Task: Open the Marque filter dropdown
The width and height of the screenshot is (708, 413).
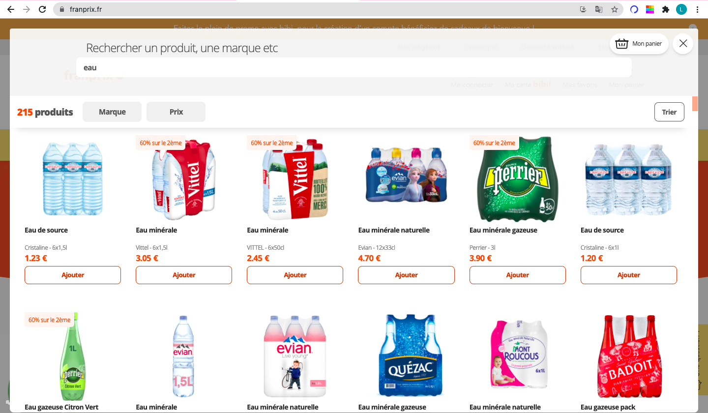Action: click(x=112, y=112)
